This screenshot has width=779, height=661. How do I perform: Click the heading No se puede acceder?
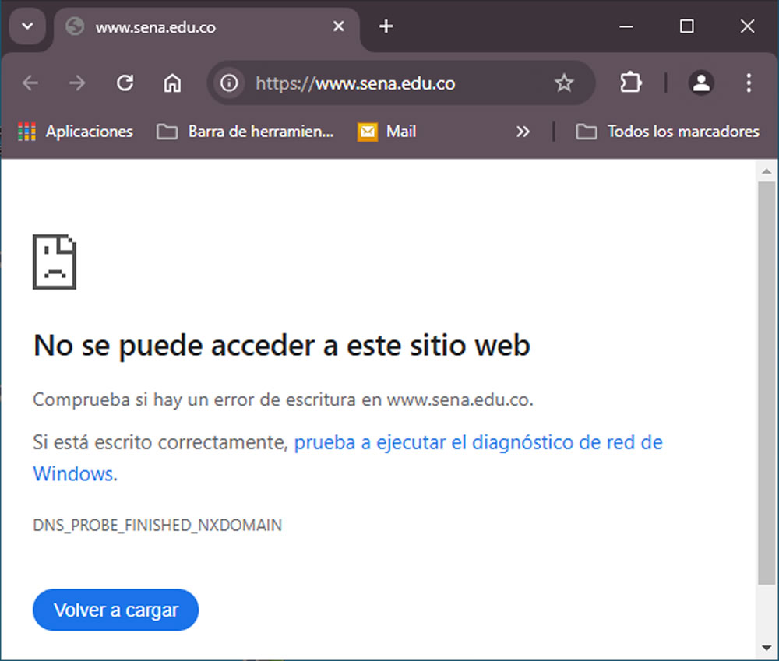(282, 345)
